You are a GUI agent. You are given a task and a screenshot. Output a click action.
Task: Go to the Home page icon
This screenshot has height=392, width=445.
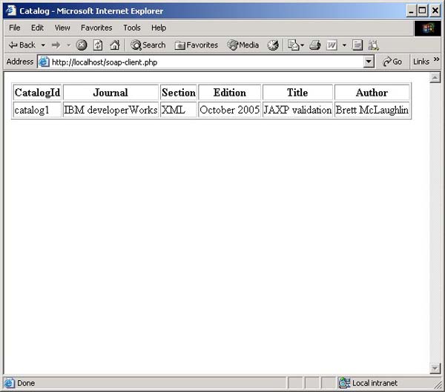pos(115,45)
